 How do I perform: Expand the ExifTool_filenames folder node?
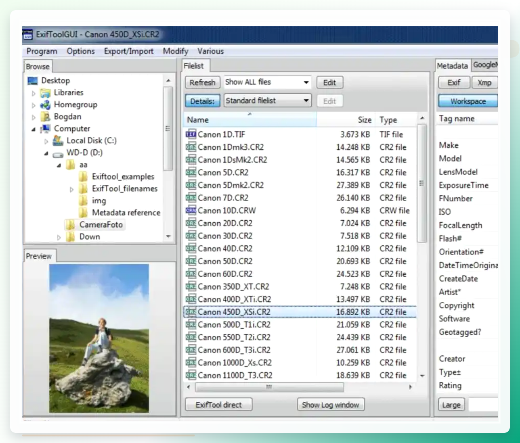(71, 189)
